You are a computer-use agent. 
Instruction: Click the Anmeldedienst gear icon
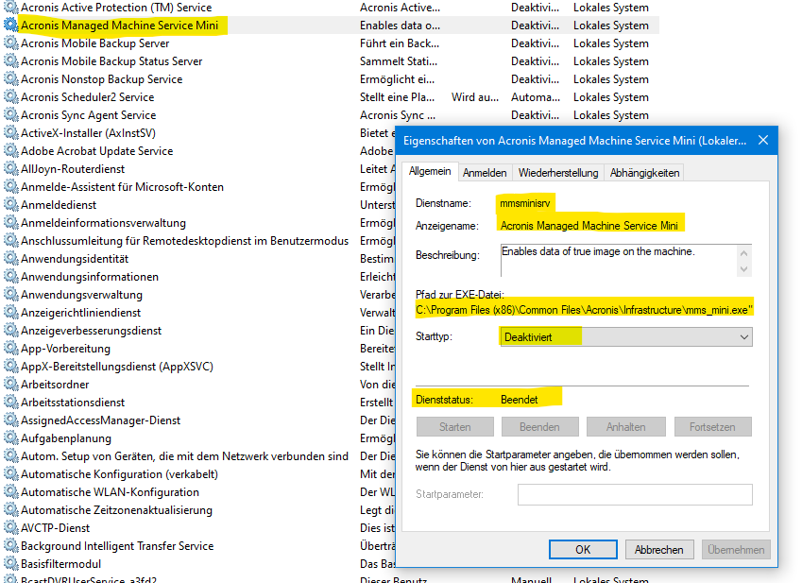(11, 204)
